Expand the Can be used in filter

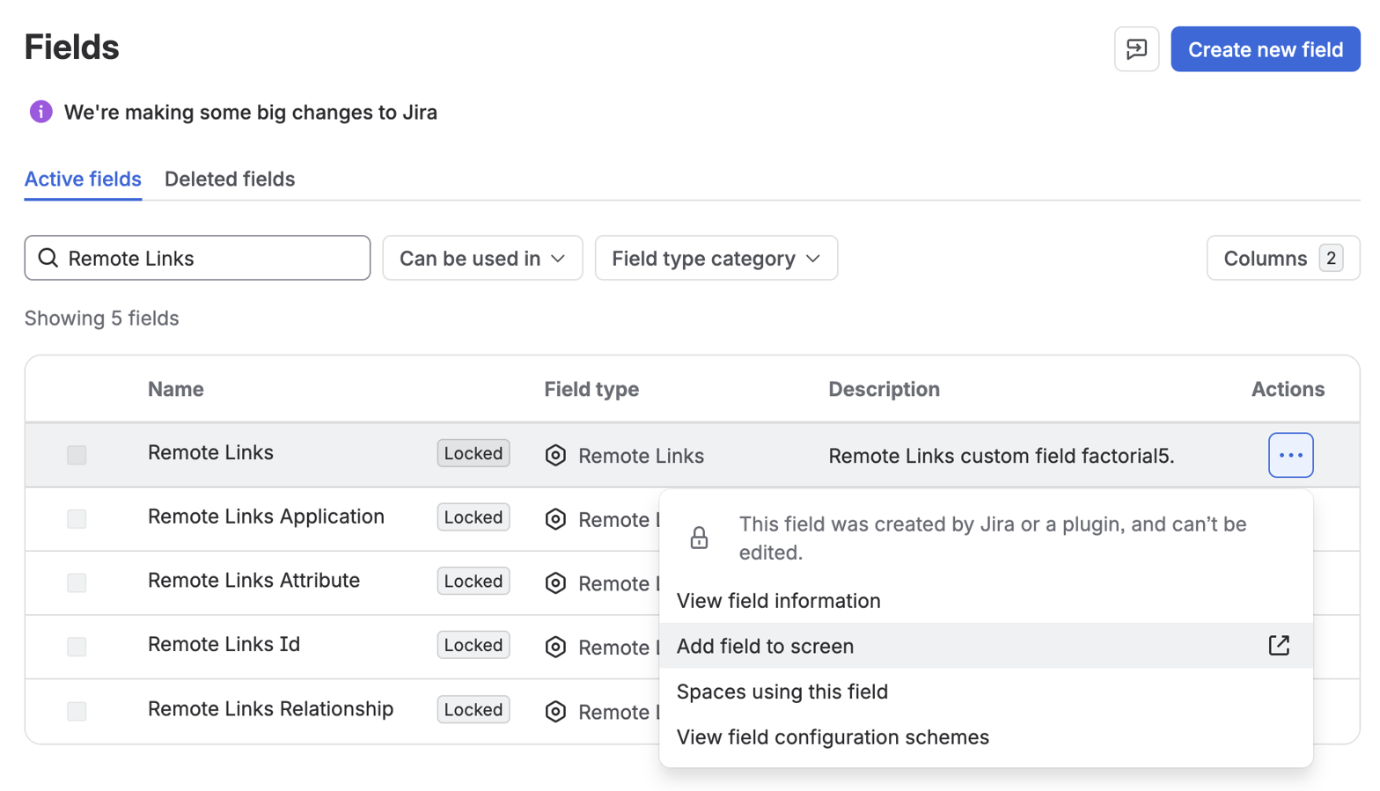[482, 258]
